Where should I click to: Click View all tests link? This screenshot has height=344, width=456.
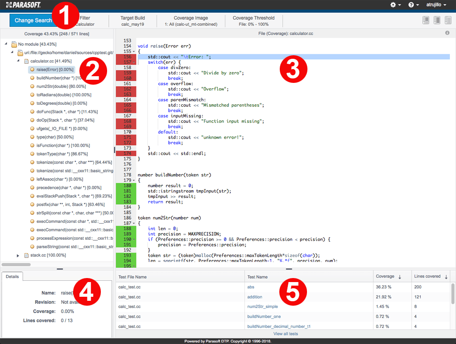pos(286,334)
